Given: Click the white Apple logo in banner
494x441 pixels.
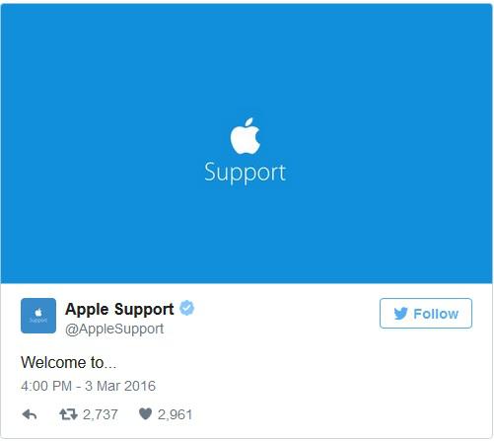Looking at the screenshot, I should click(246, 136).
